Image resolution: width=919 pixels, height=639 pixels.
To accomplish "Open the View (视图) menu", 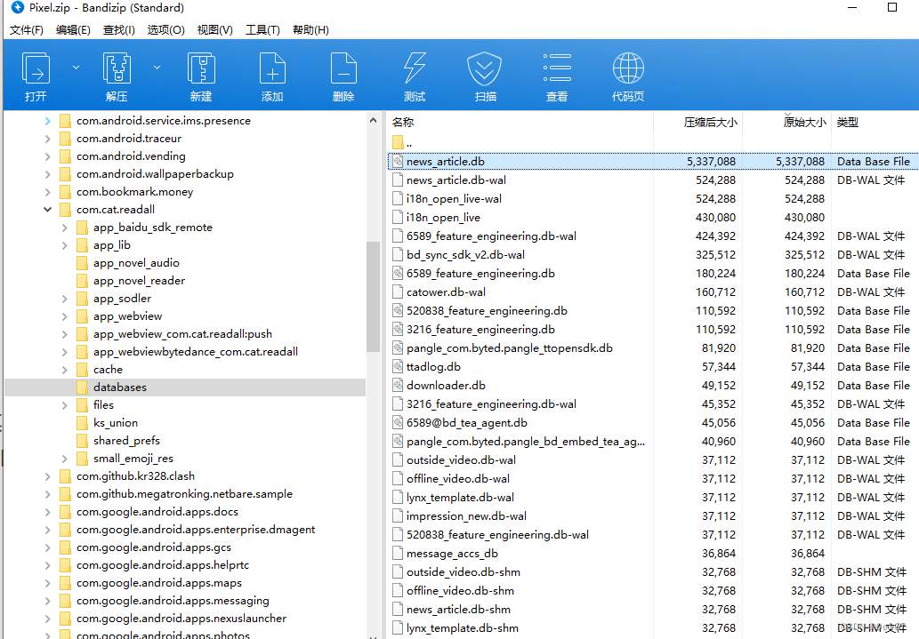I will 215,30.
